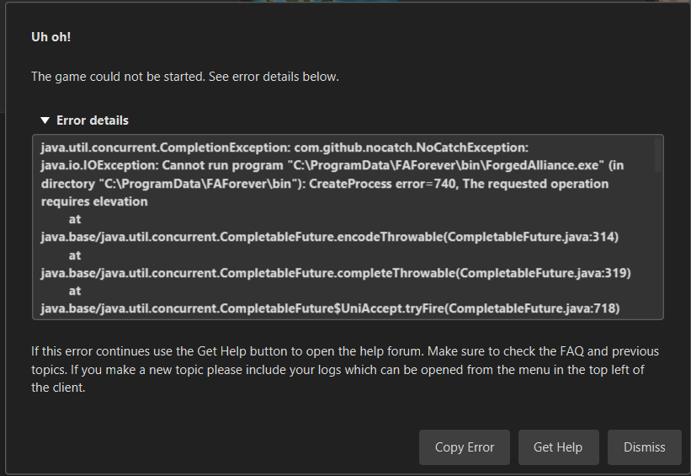Click the completeThrowable stack trace line
691x476 pixels.
pos(336,273)
